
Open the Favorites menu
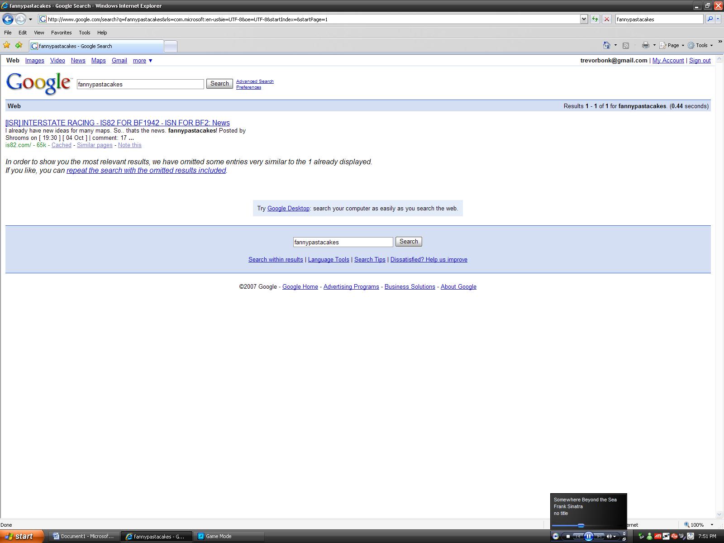tap(61, 33)
